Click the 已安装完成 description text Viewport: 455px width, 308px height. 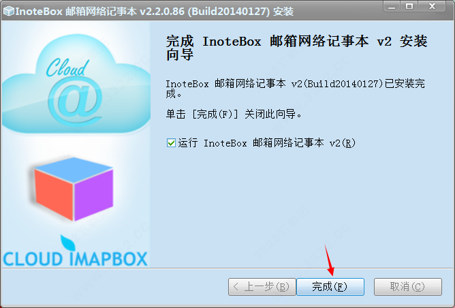(x=295, y=89)
